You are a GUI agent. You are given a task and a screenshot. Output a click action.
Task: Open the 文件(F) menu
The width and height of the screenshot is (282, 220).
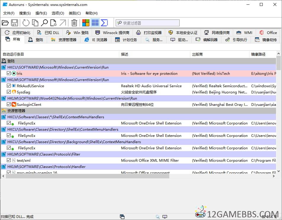click(x=9, y=13)
